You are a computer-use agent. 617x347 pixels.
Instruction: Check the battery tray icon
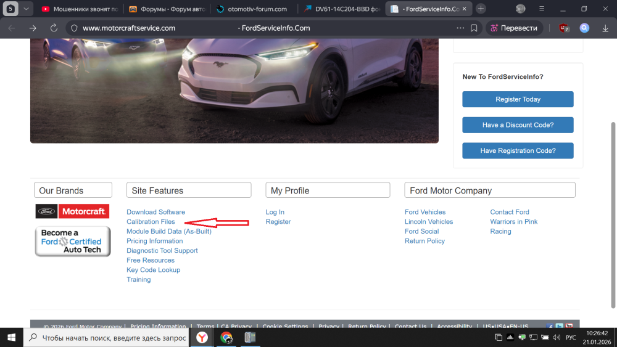(545, 338)
